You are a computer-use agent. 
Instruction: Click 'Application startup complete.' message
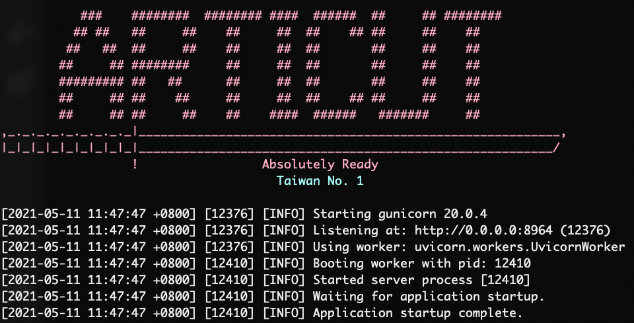tap(417, 312)
